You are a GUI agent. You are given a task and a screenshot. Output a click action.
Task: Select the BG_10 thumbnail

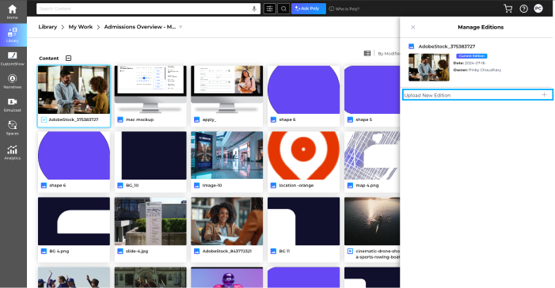[150, 155]
